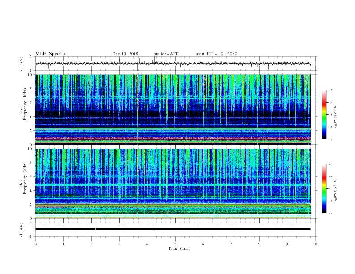Image resolution: width=355 pixels, height=274 pixels.
Task: Click the '-7' tick on ch.1 colorbar
Action: click(x=330, y=139)
